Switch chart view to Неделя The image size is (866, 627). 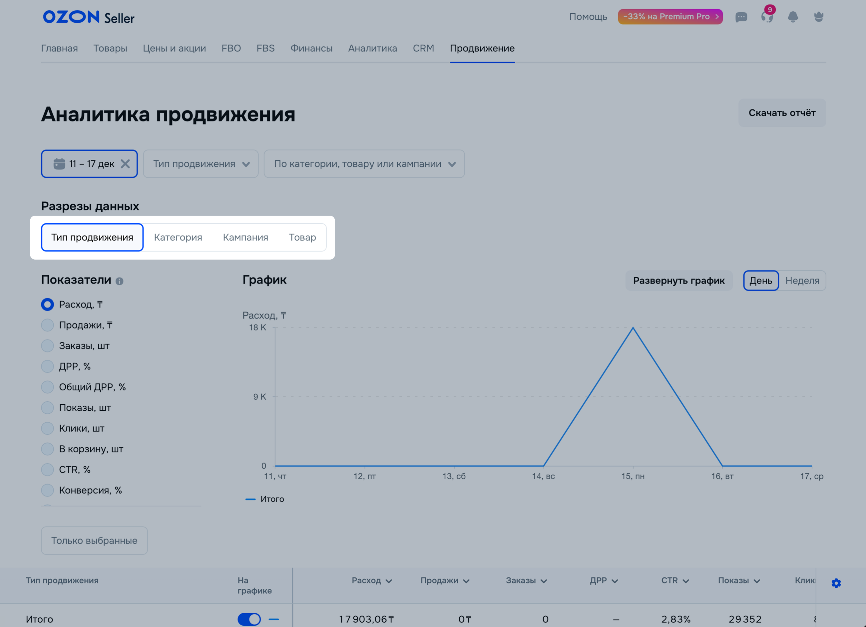[x=802, y=281]
